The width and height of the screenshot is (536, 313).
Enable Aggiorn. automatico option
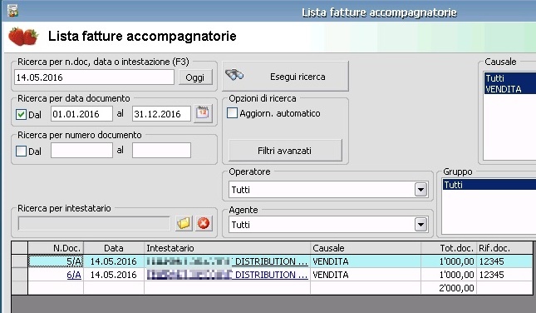[x=232, y=113]
